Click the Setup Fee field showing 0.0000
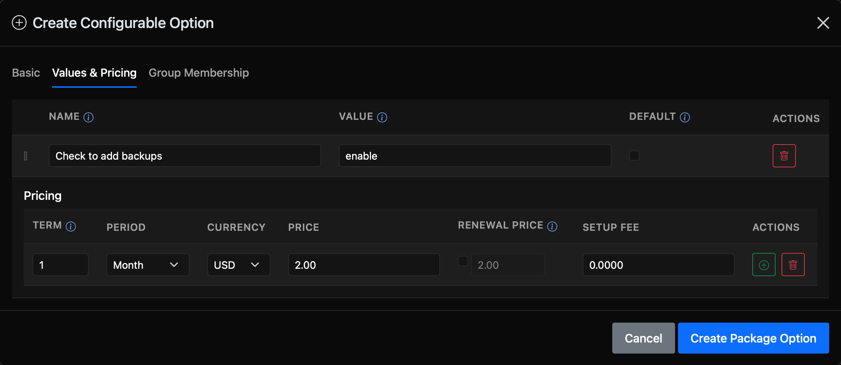The width and height of the screenshot is (841, 365). pyautogui.click(x=658, y=265)
